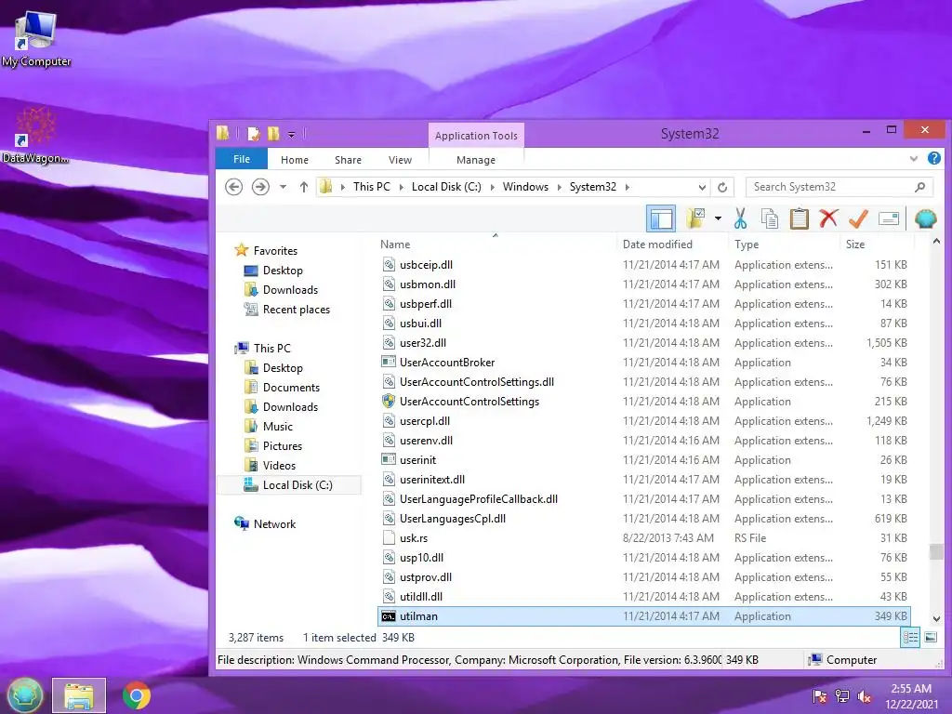Click the Application Tools contextual tab

[x=476, y=136]
